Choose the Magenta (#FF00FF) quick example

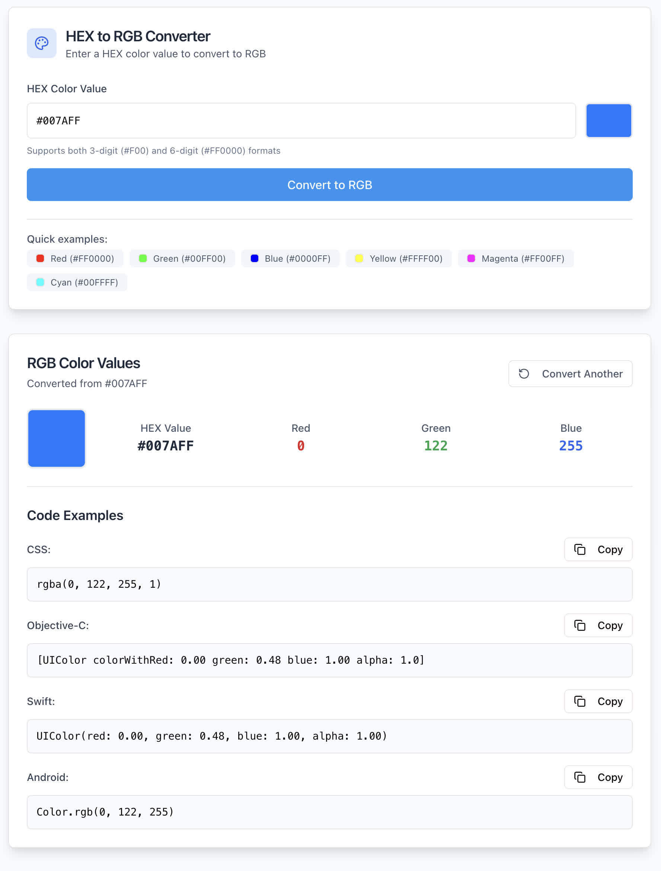(x=516, y=259)
